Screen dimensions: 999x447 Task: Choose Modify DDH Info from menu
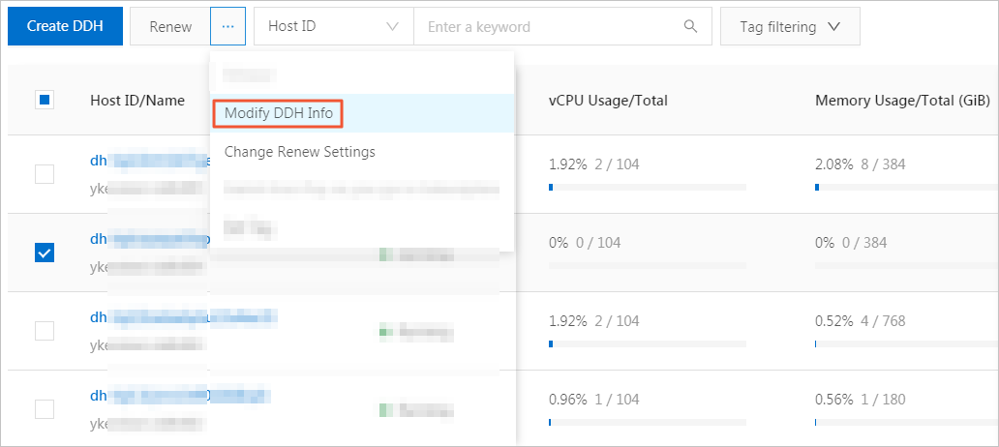(x=279, y=113)
